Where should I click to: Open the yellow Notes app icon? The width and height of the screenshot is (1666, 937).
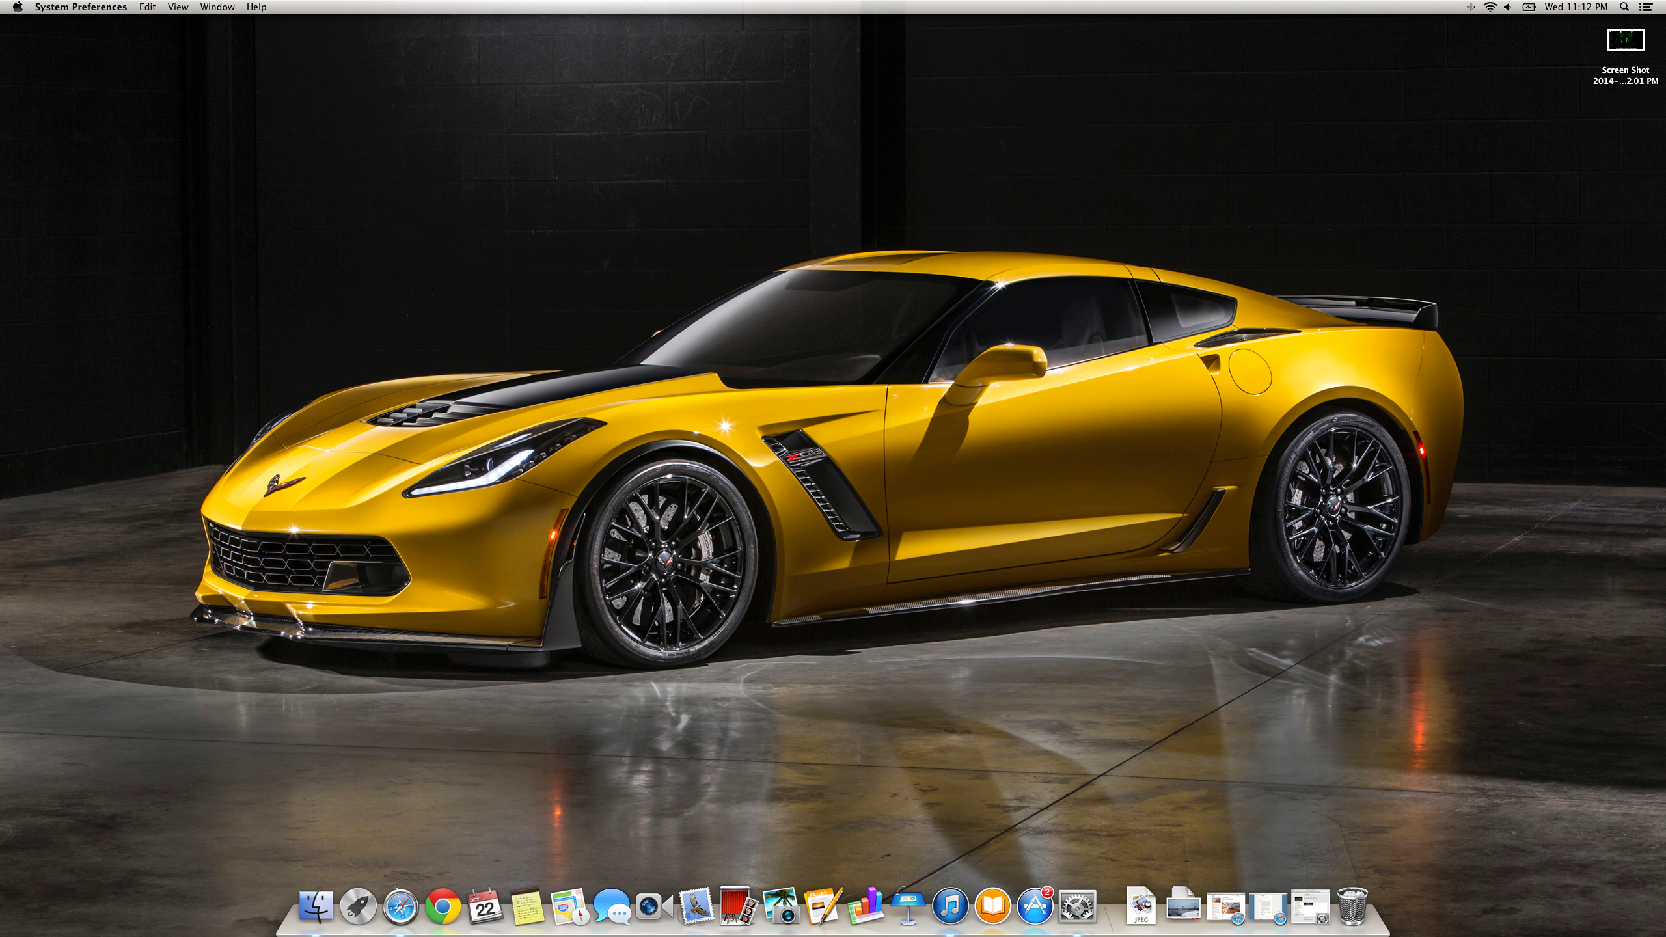coord(527,906)
